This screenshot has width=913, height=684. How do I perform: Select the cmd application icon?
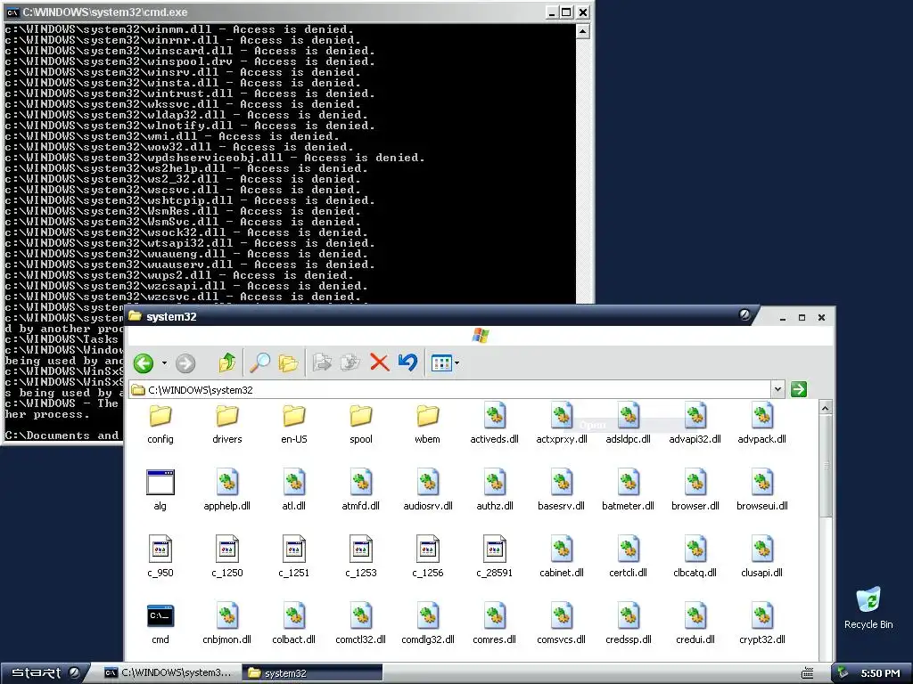(160, 624)
